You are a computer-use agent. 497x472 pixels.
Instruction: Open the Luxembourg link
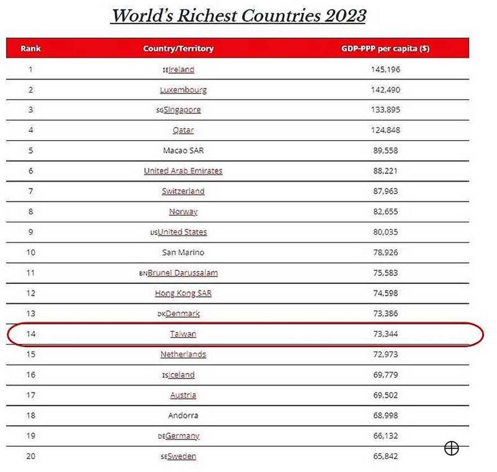[x=183, y=90]
